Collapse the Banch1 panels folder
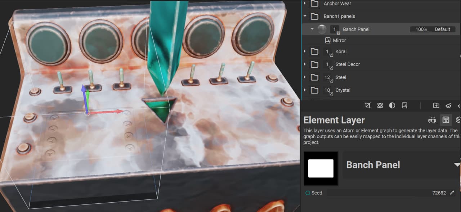Viewport: 461px width, 212px height. (x=305, y=16)
